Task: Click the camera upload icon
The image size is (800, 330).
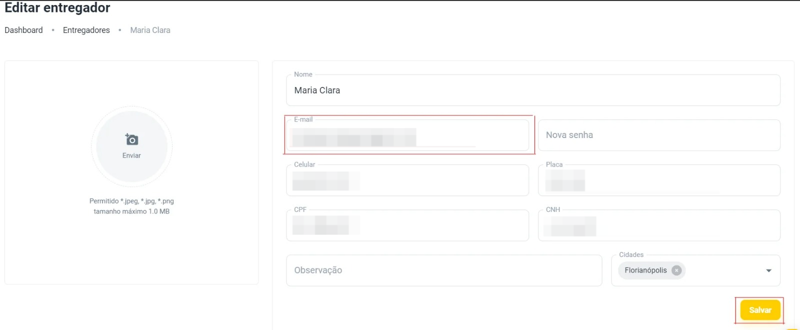Action: (x=131, y=139)
